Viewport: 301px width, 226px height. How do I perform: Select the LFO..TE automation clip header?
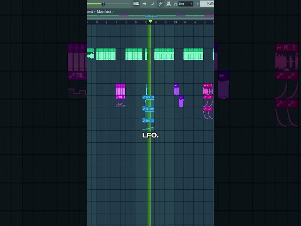point(148,121)
